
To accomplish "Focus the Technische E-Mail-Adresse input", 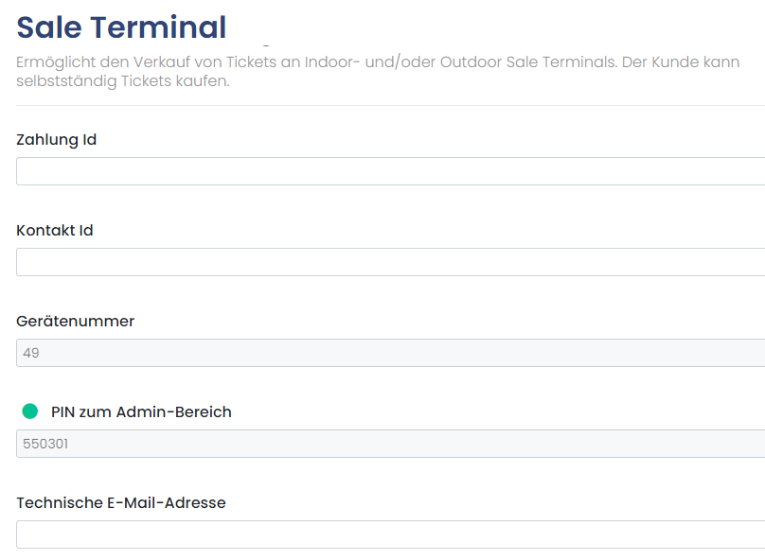I will [390, 534].
